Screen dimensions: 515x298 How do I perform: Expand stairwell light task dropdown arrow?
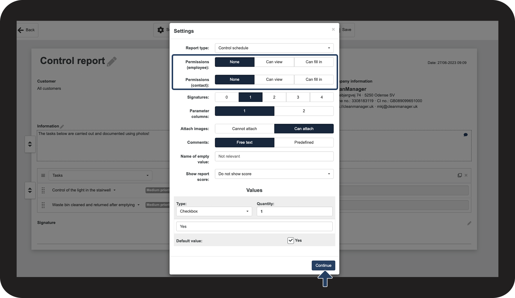pyautogui.click(x=115, y=190)
